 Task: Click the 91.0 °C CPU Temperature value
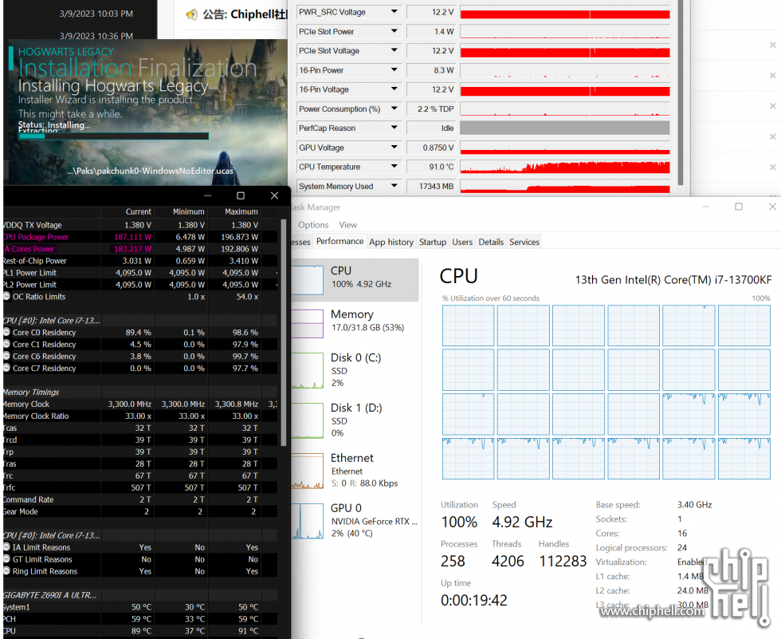431,167
